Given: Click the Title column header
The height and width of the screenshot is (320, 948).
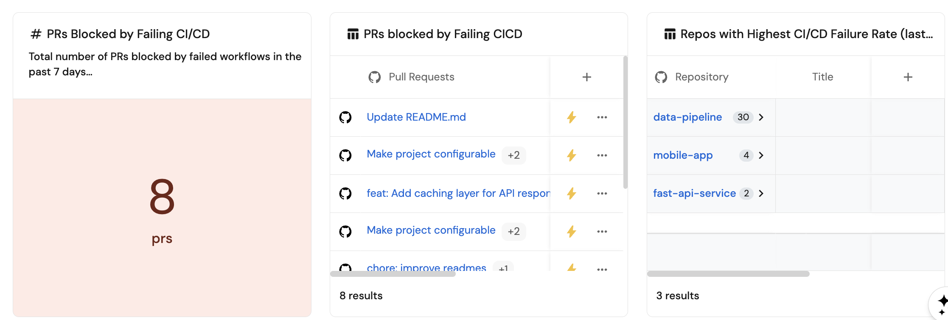Looking at the screenshot, I should click(822, 77).
